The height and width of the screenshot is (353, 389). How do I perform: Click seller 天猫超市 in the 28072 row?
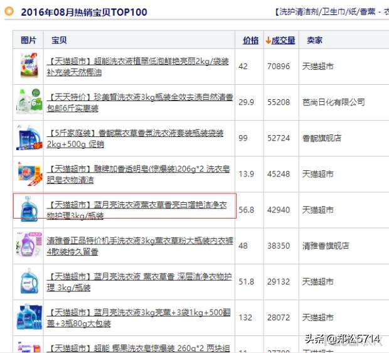coord(318,317)
